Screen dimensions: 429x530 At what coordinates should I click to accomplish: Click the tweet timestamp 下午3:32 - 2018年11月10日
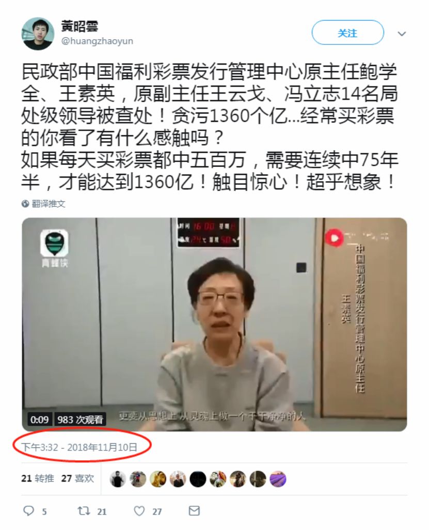80,447
